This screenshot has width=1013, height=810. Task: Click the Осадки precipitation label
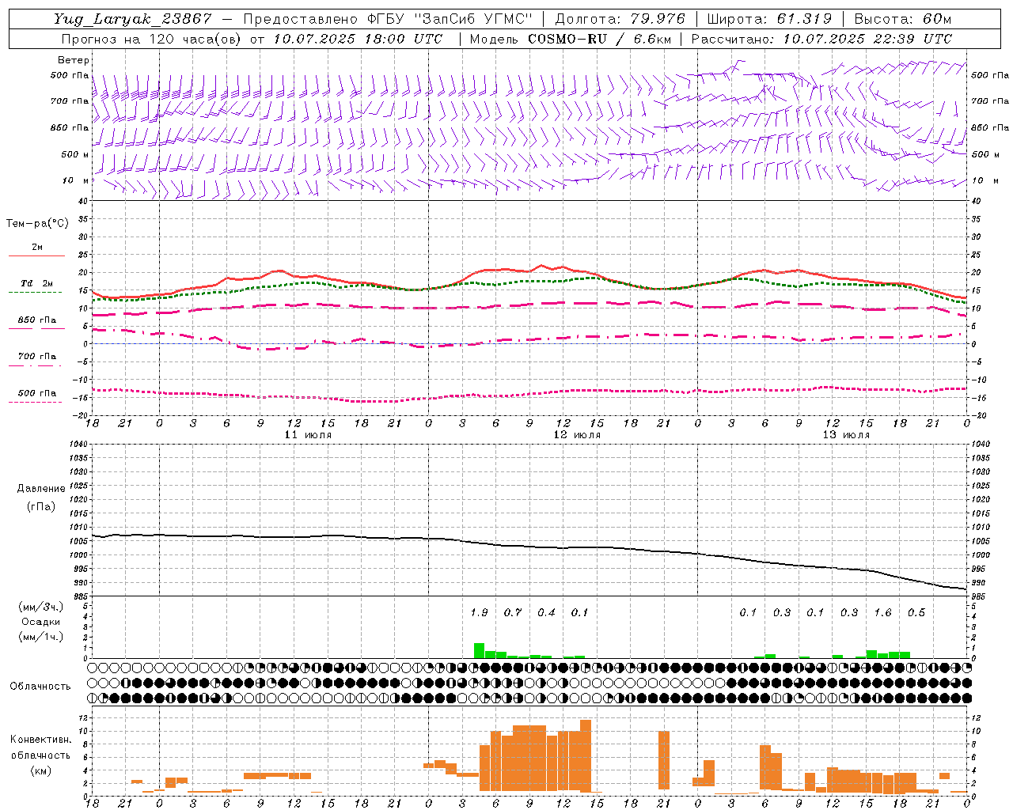click(41, 622)
